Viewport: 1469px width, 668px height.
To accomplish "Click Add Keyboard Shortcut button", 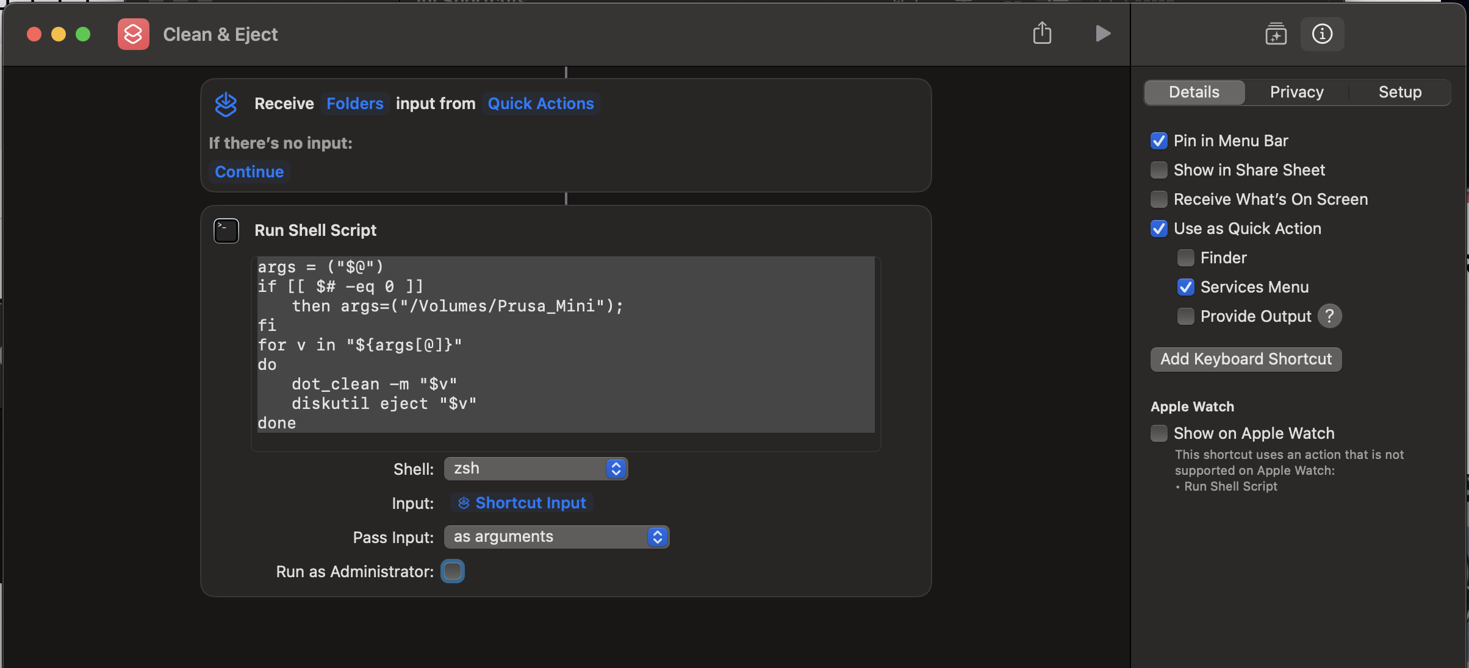I will [x=1246, y=359].
